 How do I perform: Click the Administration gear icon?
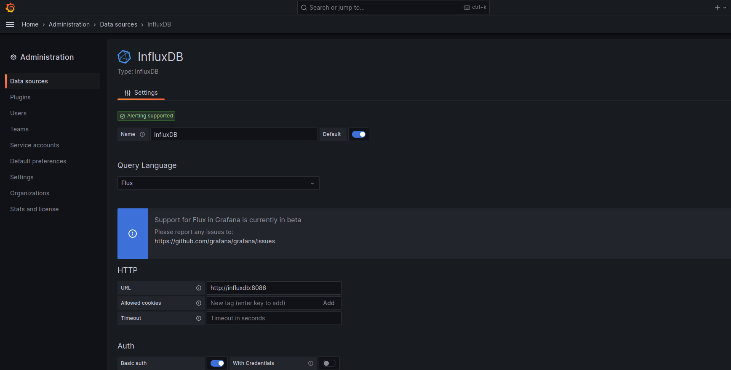click(13, 57)
